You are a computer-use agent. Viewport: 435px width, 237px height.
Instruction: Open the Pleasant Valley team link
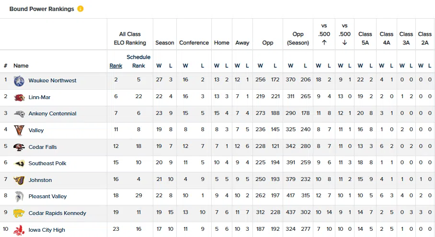point(47,196)
